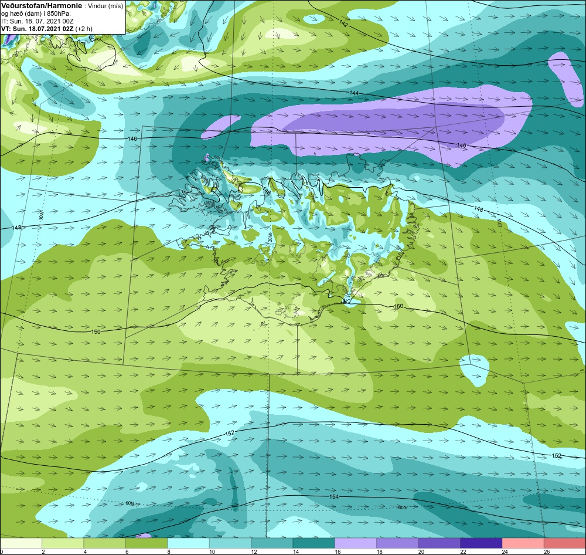Image resolution: width=586 pixels, height=555 pixels.
Task: Click the 30W longitude label
Action: [41, 215]
